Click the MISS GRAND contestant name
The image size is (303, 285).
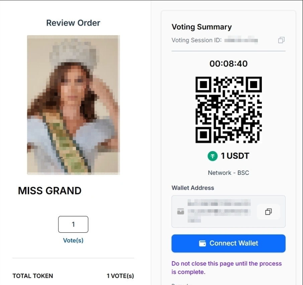coord(50,191)
